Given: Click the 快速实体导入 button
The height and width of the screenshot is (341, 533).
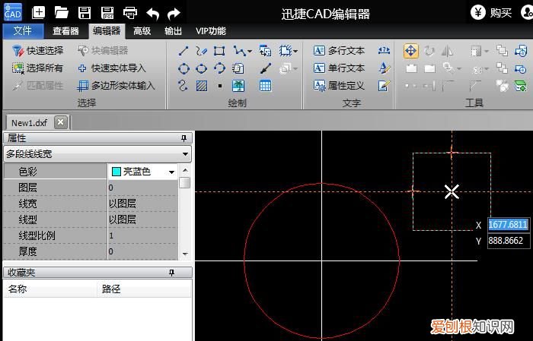Looking at the screenshot, I should pyautogui.click(x=112, y=68).
